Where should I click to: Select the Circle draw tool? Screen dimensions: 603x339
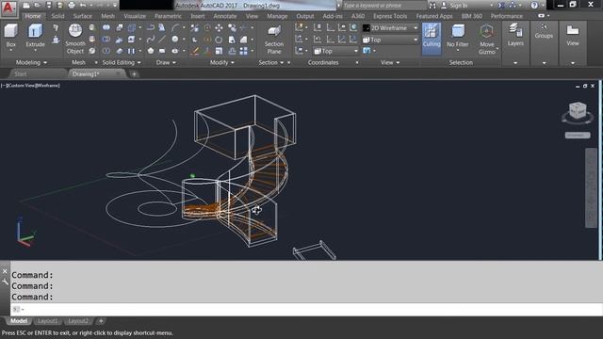click(175, 40)
